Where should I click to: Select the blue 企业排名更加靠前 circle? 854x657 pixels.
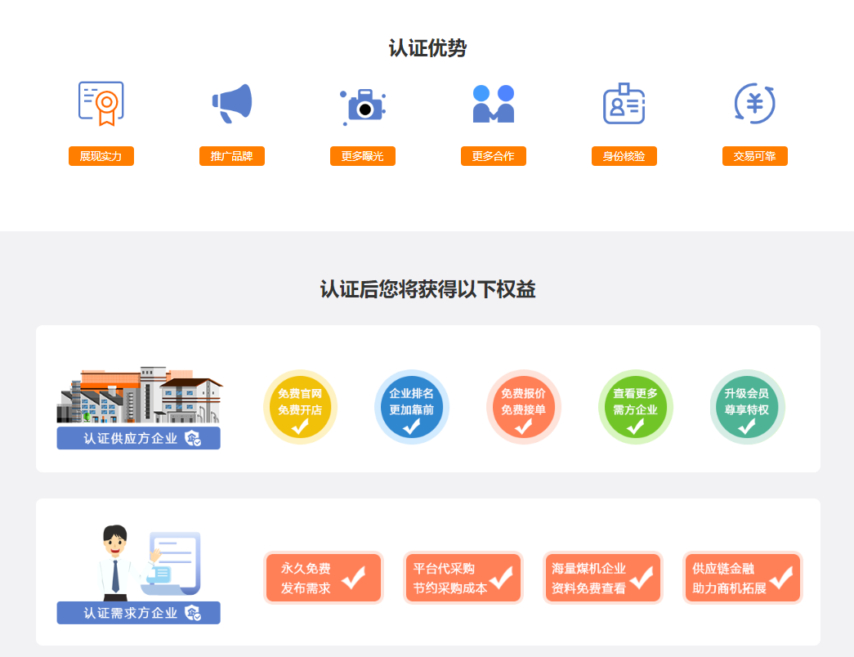point(412,406)
